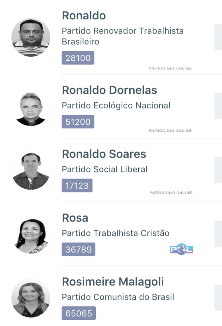Select the Partido Comunista do Brasil text
This screenshot has width=222, height=326.
[118, 297]
